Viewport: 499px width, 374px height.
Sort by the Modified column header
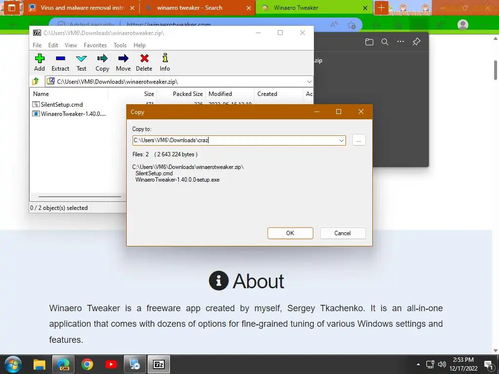230,94
